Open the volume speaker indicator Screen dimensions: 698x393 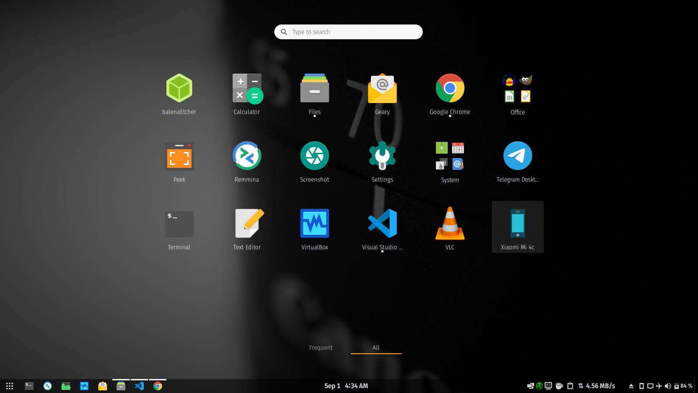[667, 386]
